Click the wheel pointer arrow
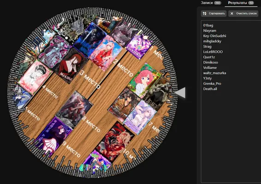 tap(180, 92)
